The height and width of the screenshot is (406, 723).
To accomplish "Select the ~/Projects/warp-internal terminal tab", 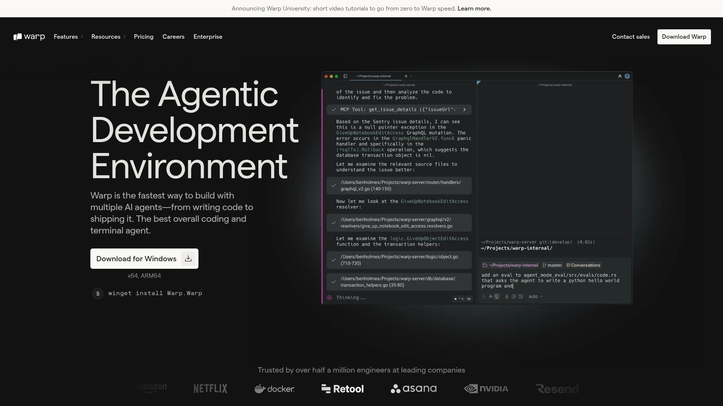I will 374,76.
